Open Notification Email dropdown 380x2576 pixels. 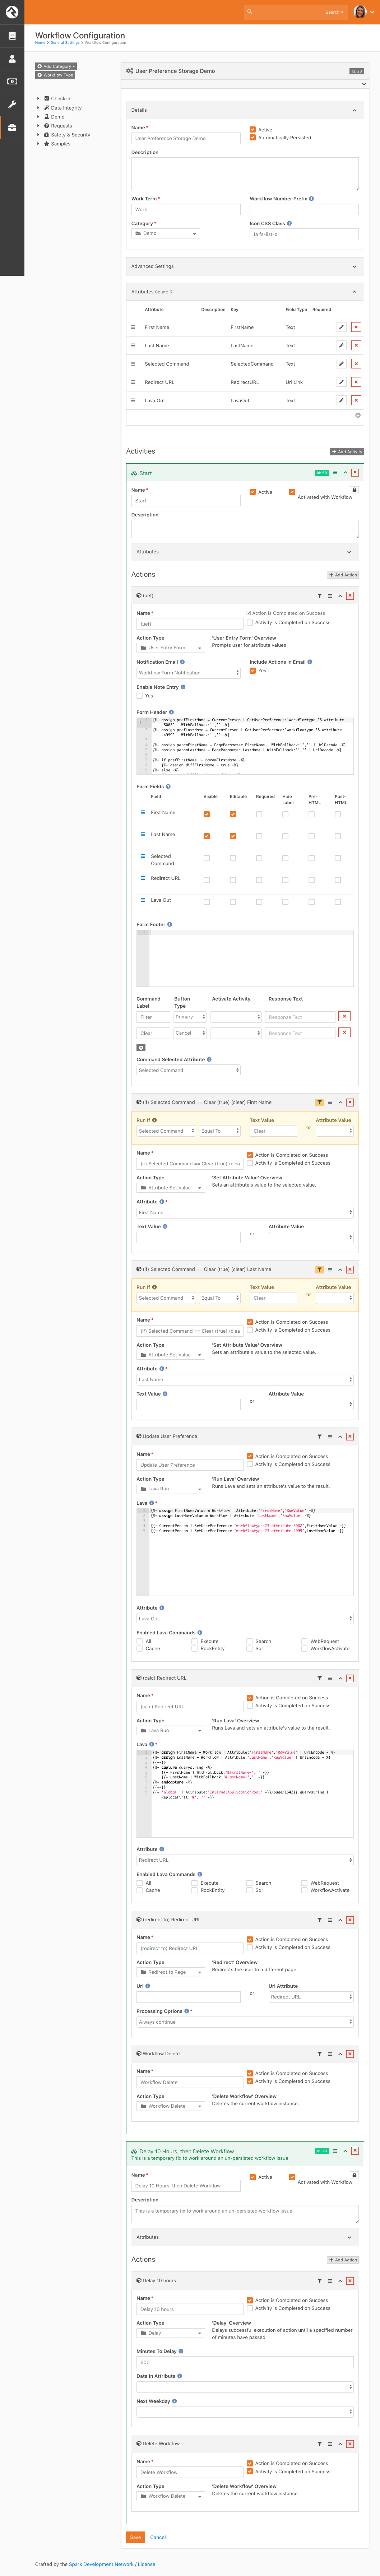pyautogui.click(x=188, y=673)
